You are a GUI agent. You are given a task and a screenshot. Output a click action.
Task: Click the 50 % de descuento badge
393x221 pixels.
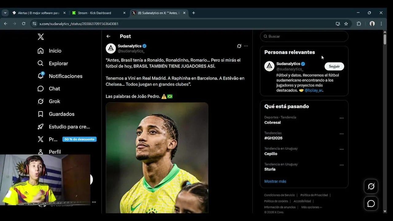click(x=79, y=139)
